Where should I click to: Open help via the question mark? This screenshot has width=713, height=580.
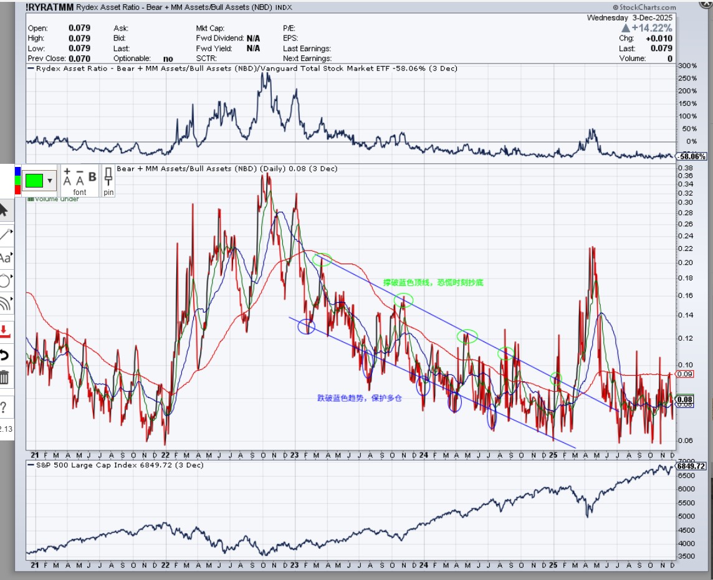pyautogui.click(x=5, y=406)
